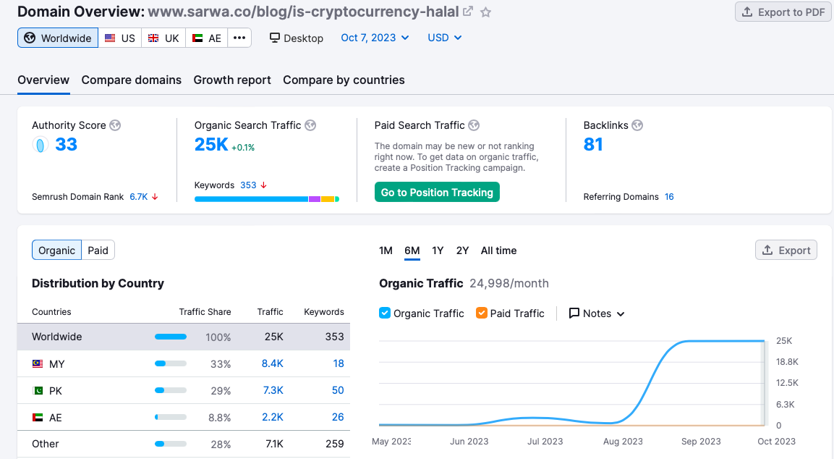Uncheck the Paid Traffic checkbox
Viewport: 834px width, 459px height.
coord(482,313)
